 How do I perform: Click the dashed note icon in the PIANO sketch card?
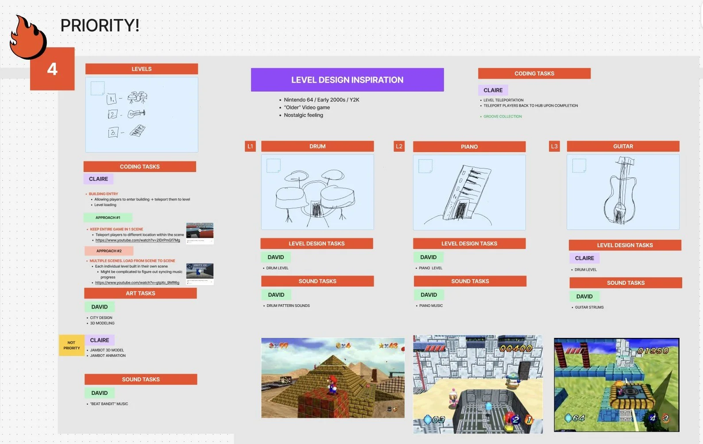tap(425, 166)
